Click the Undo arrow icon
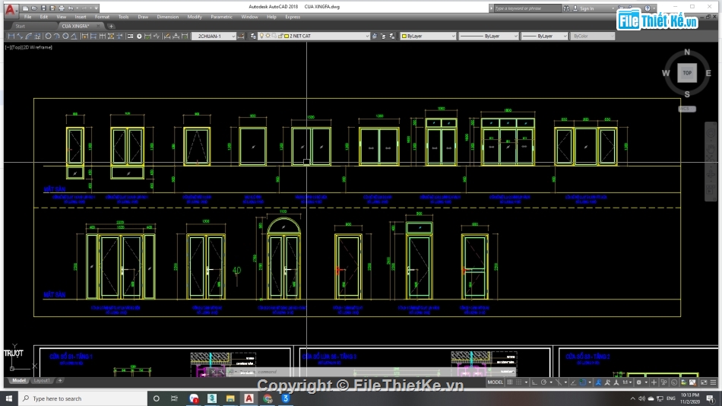The height and width of the screenshot is (406, 722). coord(71,8)
